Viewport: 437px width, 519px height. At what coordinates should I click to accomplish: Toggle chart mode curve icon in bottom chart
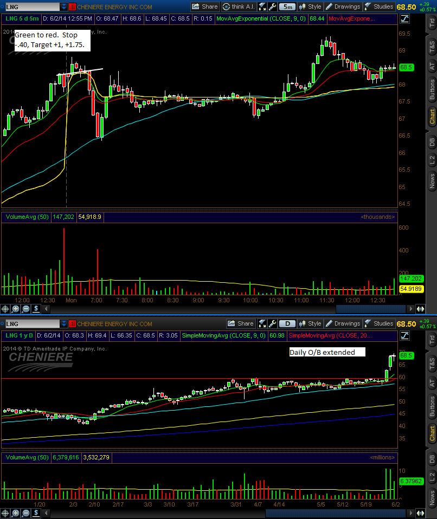click(404, 336)
